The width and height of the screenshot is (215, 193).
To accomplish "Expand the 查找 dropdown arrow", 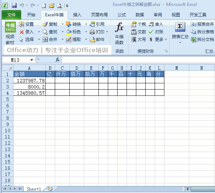I will [x=62, y=32].
